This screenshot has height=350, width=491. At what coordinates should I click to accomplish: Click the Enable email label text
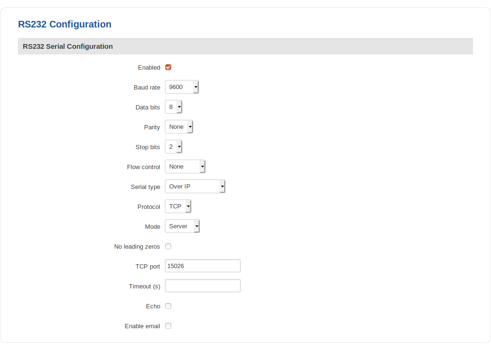click(x=142, y=326)
